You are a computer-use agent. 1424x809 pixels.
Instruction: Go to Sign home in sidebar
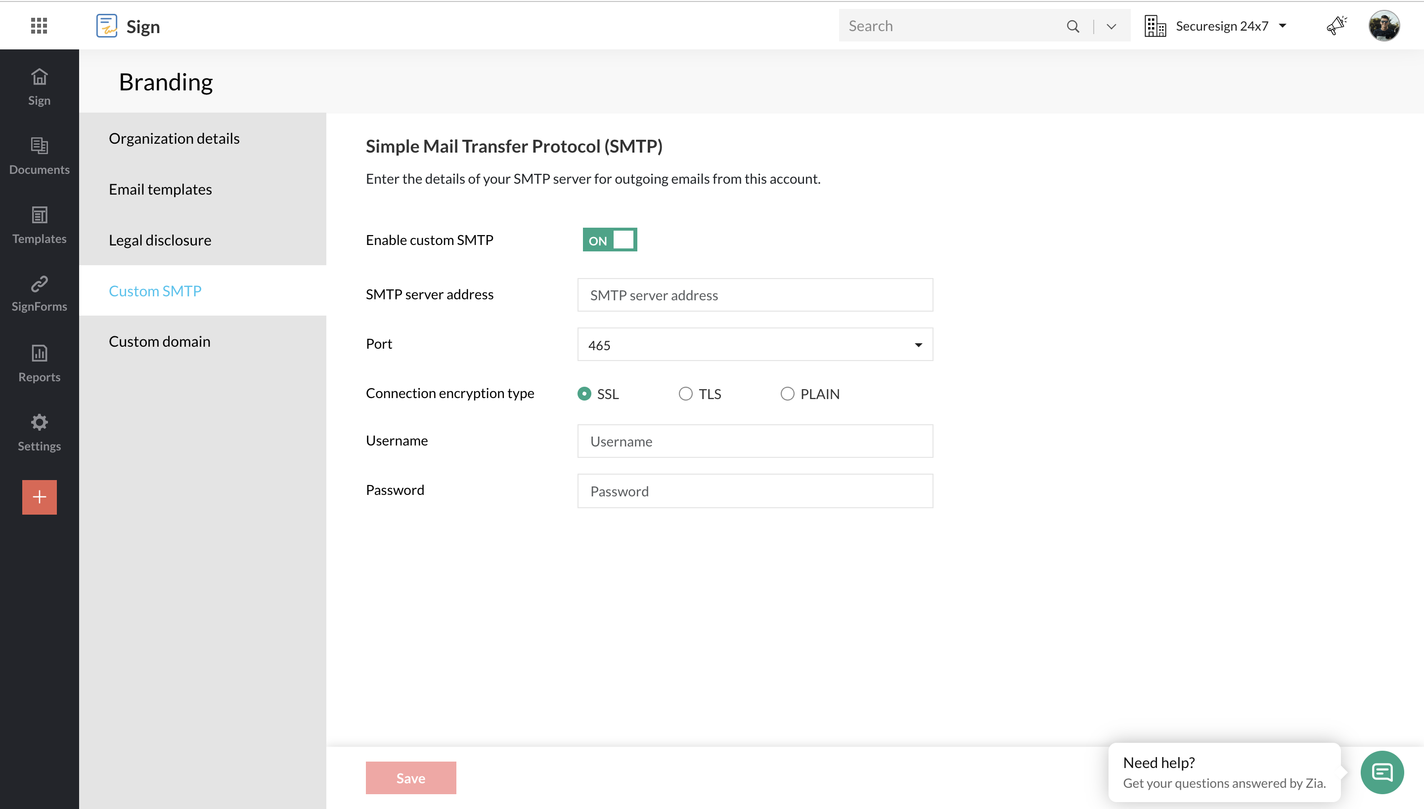39,86
